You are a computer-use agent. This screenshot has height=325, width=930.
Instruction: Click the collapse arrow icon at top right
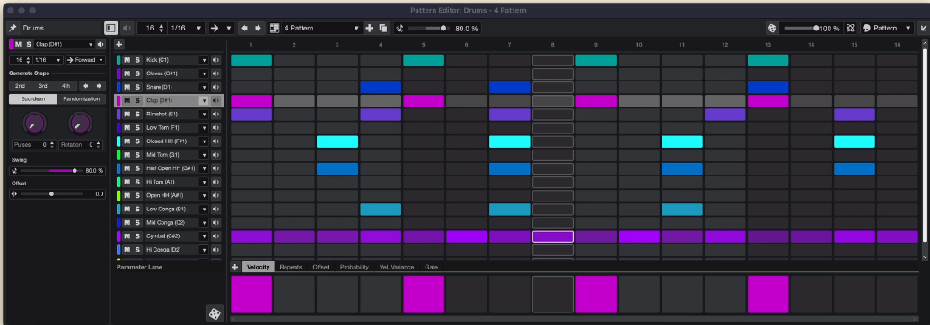click(923, 28)
